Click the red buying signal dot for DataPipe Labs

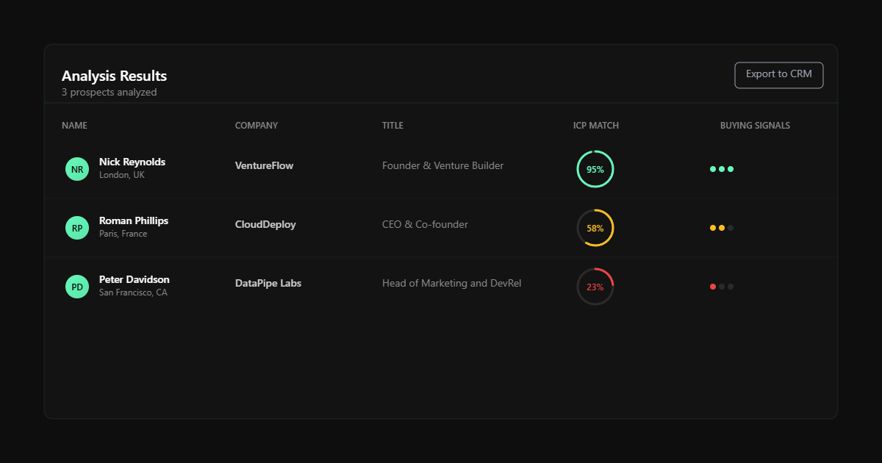[712, 286]
